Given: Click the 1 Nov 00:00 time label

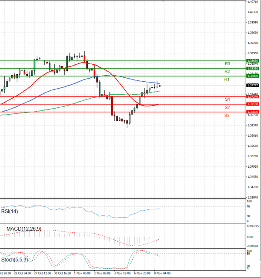Looking at the screenshot, I should point(82,273).
